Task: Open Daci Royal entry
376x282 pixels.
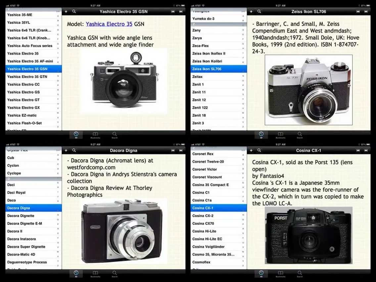Action: tap(33, 193)
